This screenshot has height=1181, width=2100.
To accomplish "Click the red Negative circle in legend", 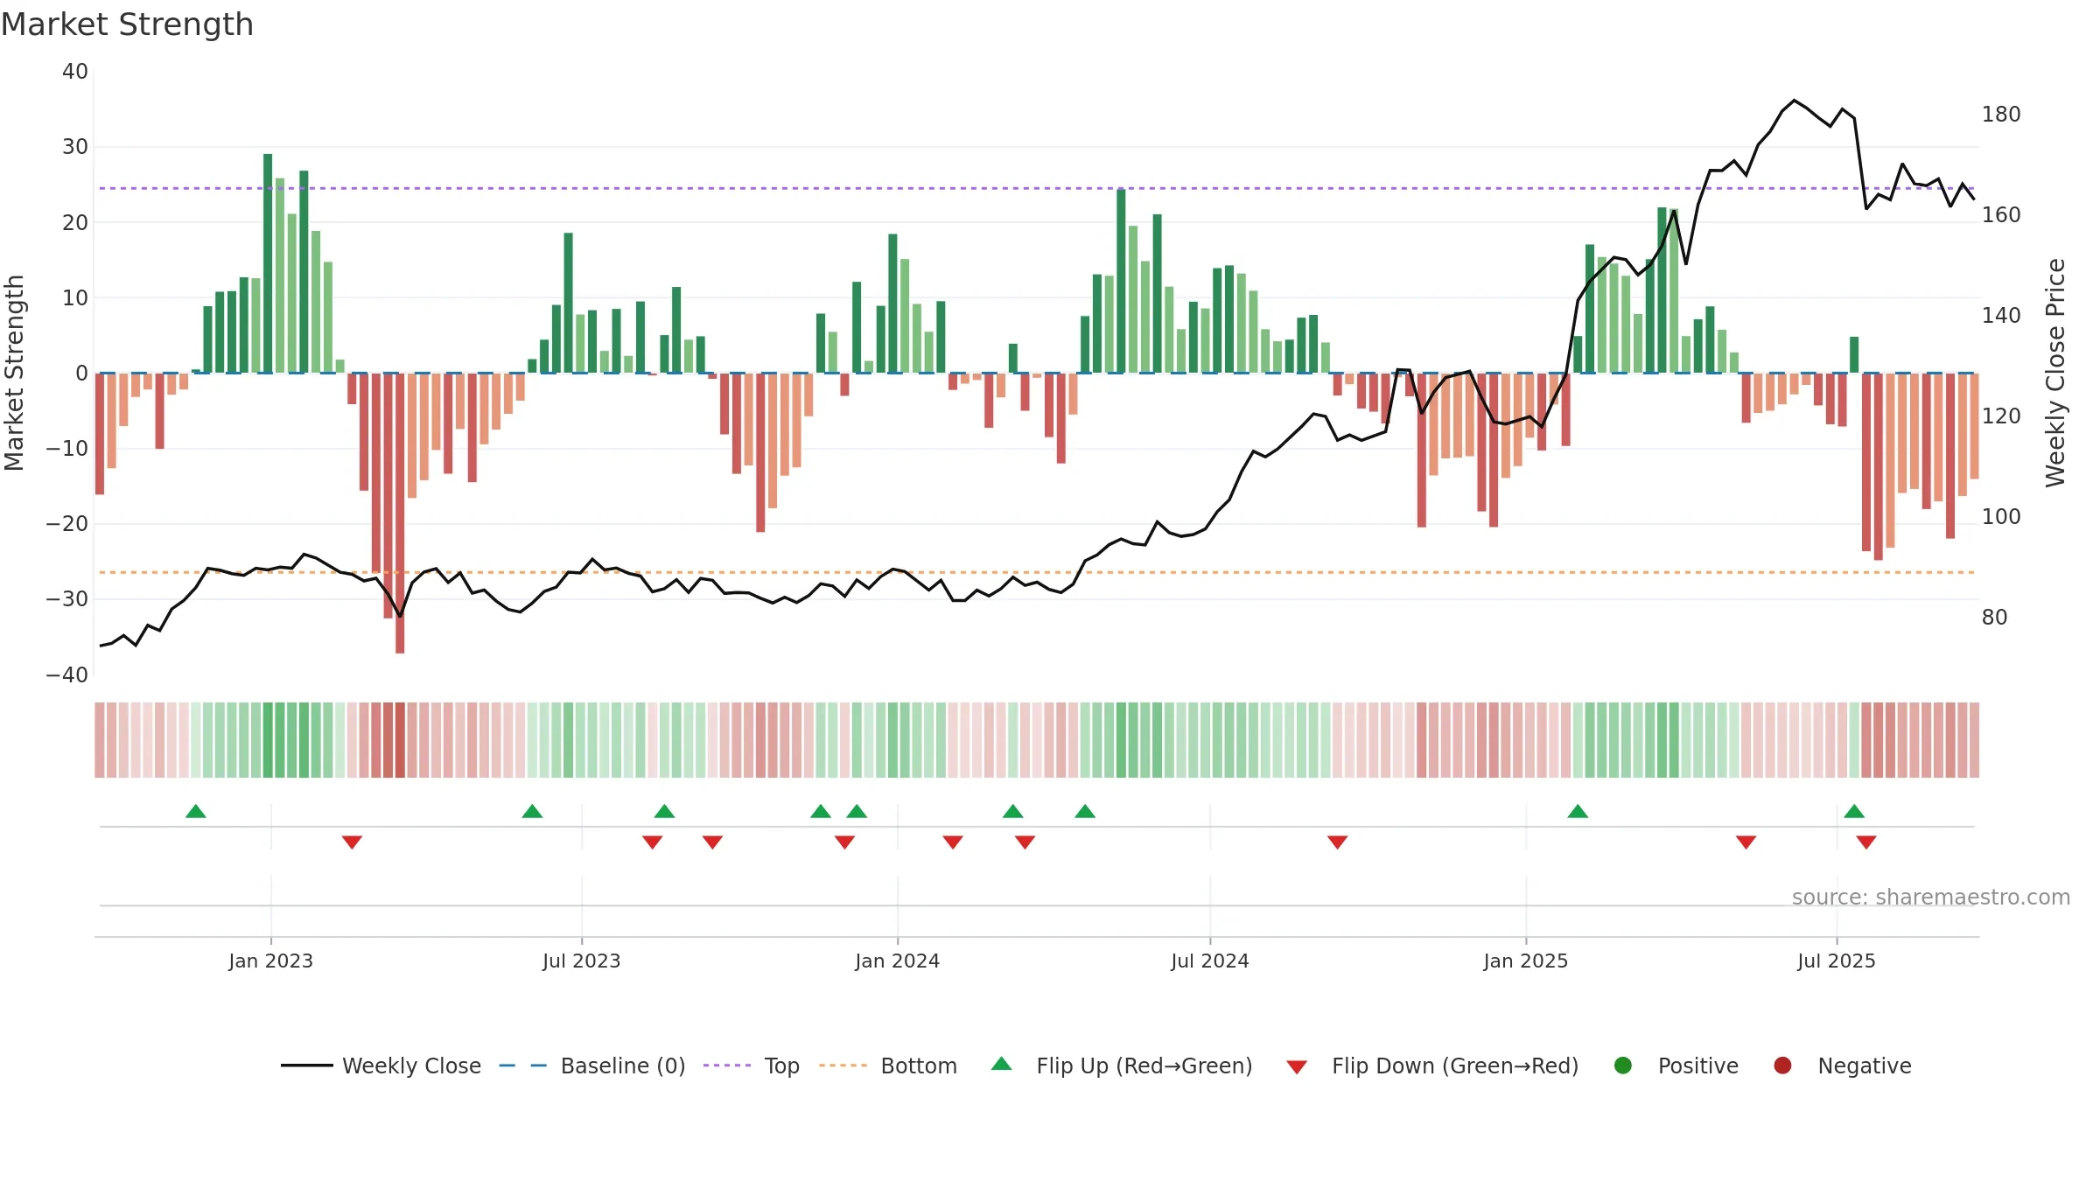I will point(1782,1066).
